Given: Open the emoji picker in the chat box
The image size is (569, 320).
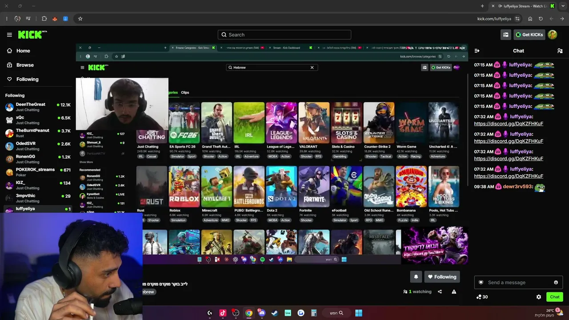Looking at the screenshot, I should 556,282.
